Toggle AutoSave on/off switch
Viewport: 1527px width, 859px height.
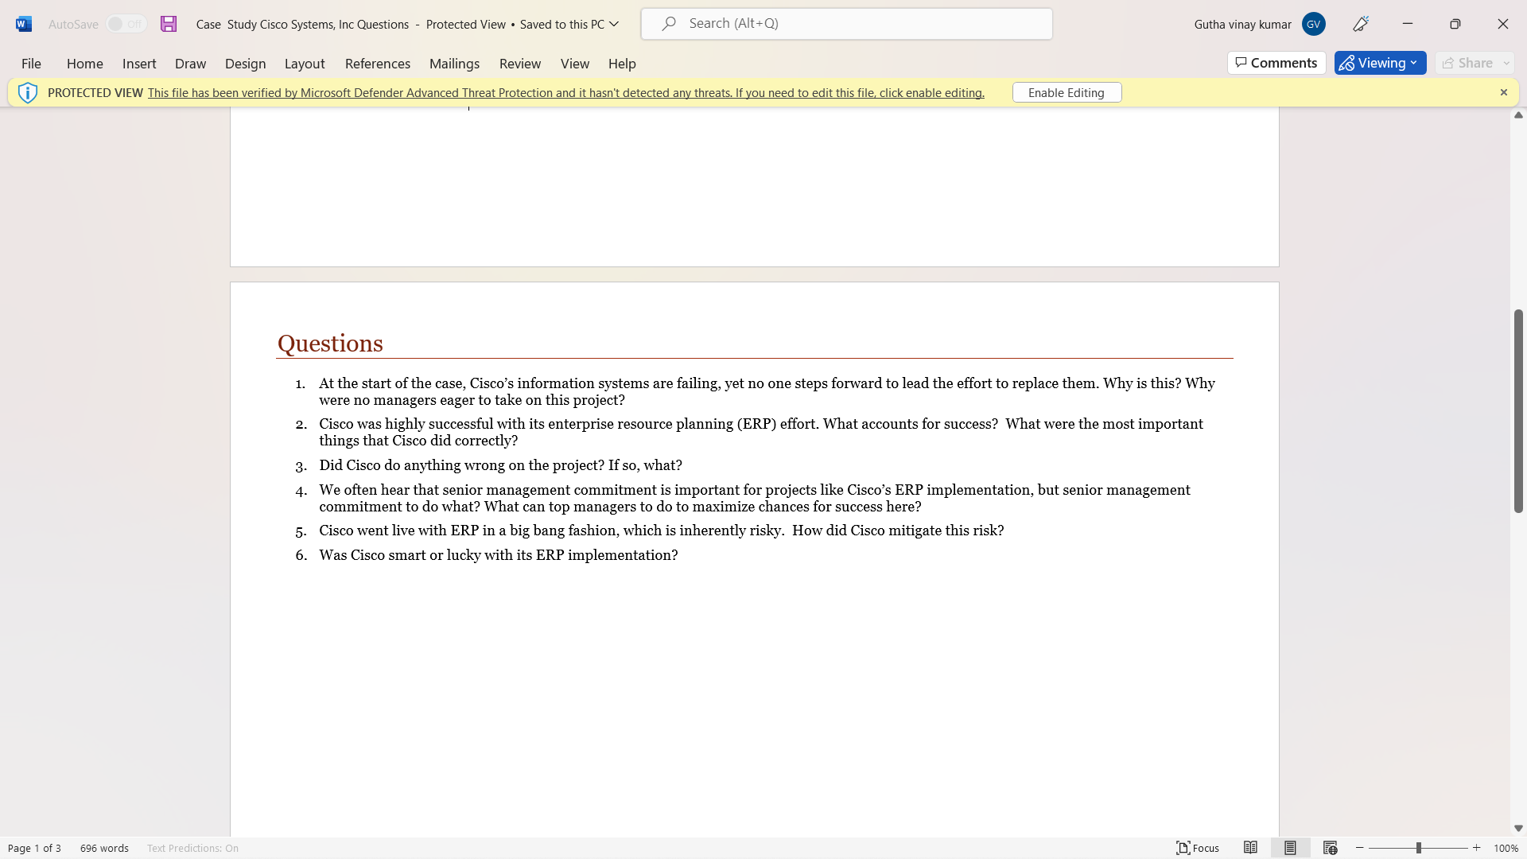(126, 23)
